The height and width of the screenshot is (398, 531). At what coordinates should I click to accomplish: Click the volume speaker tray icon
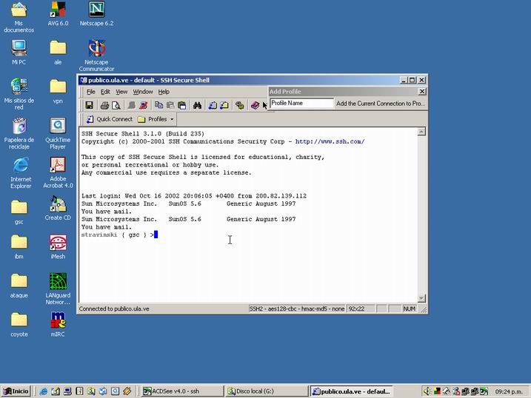coord(427,391)
